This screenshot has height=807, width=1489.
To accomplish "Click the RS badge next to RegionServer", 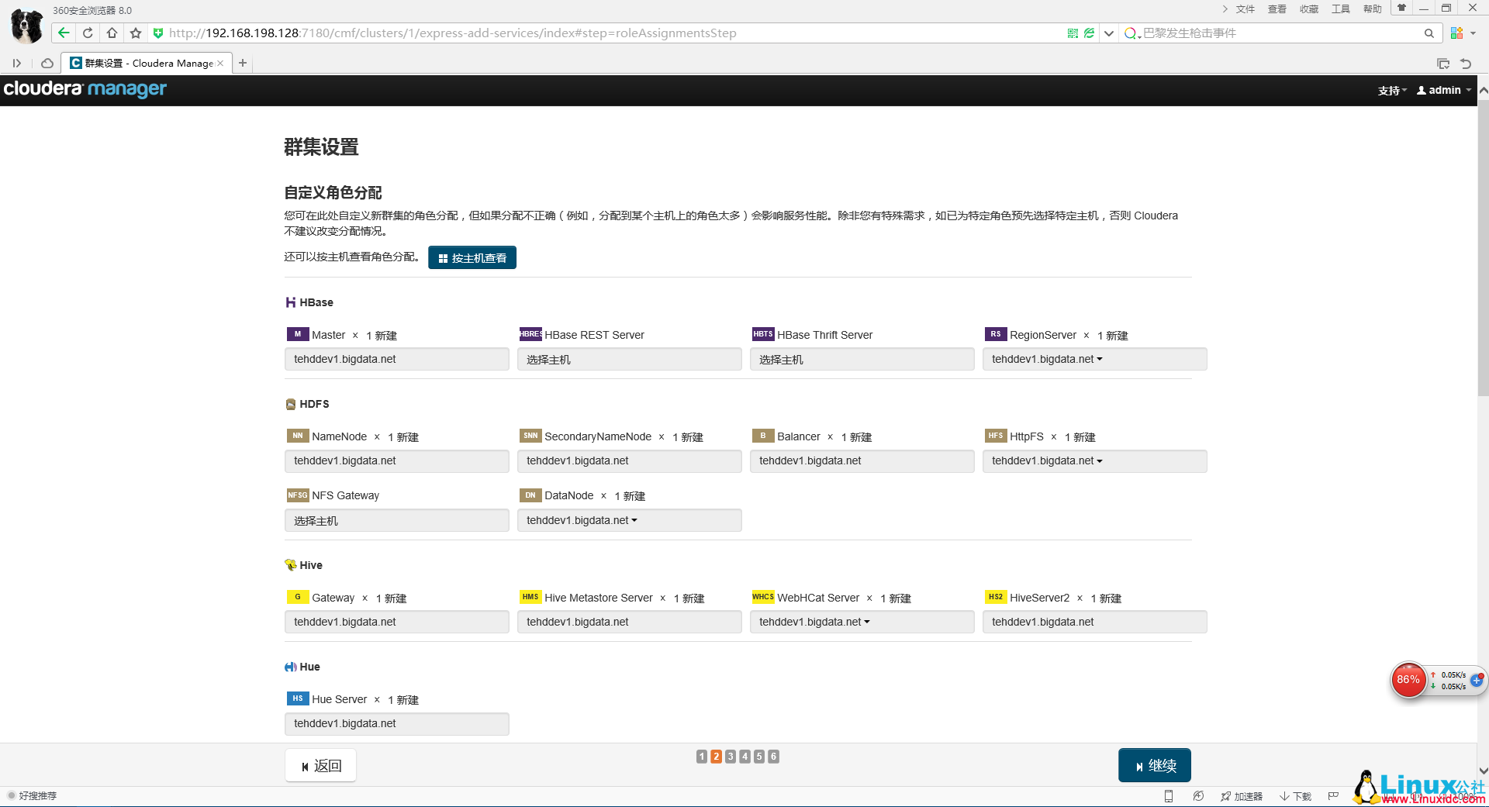I will tap(996, 334).
